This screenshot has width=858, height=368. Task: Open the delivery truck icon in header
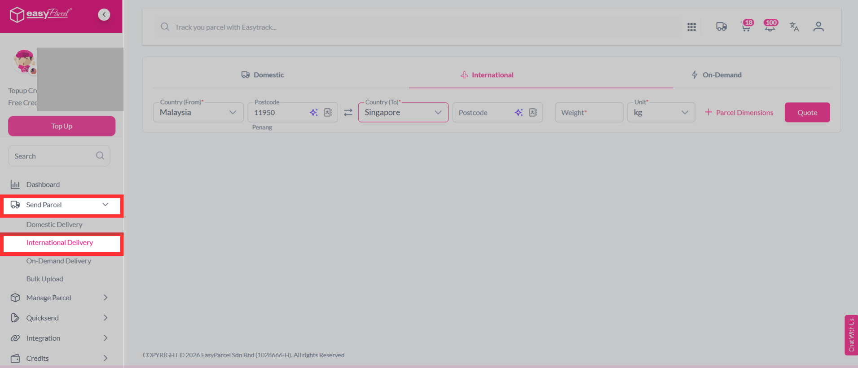click(722, 27)
